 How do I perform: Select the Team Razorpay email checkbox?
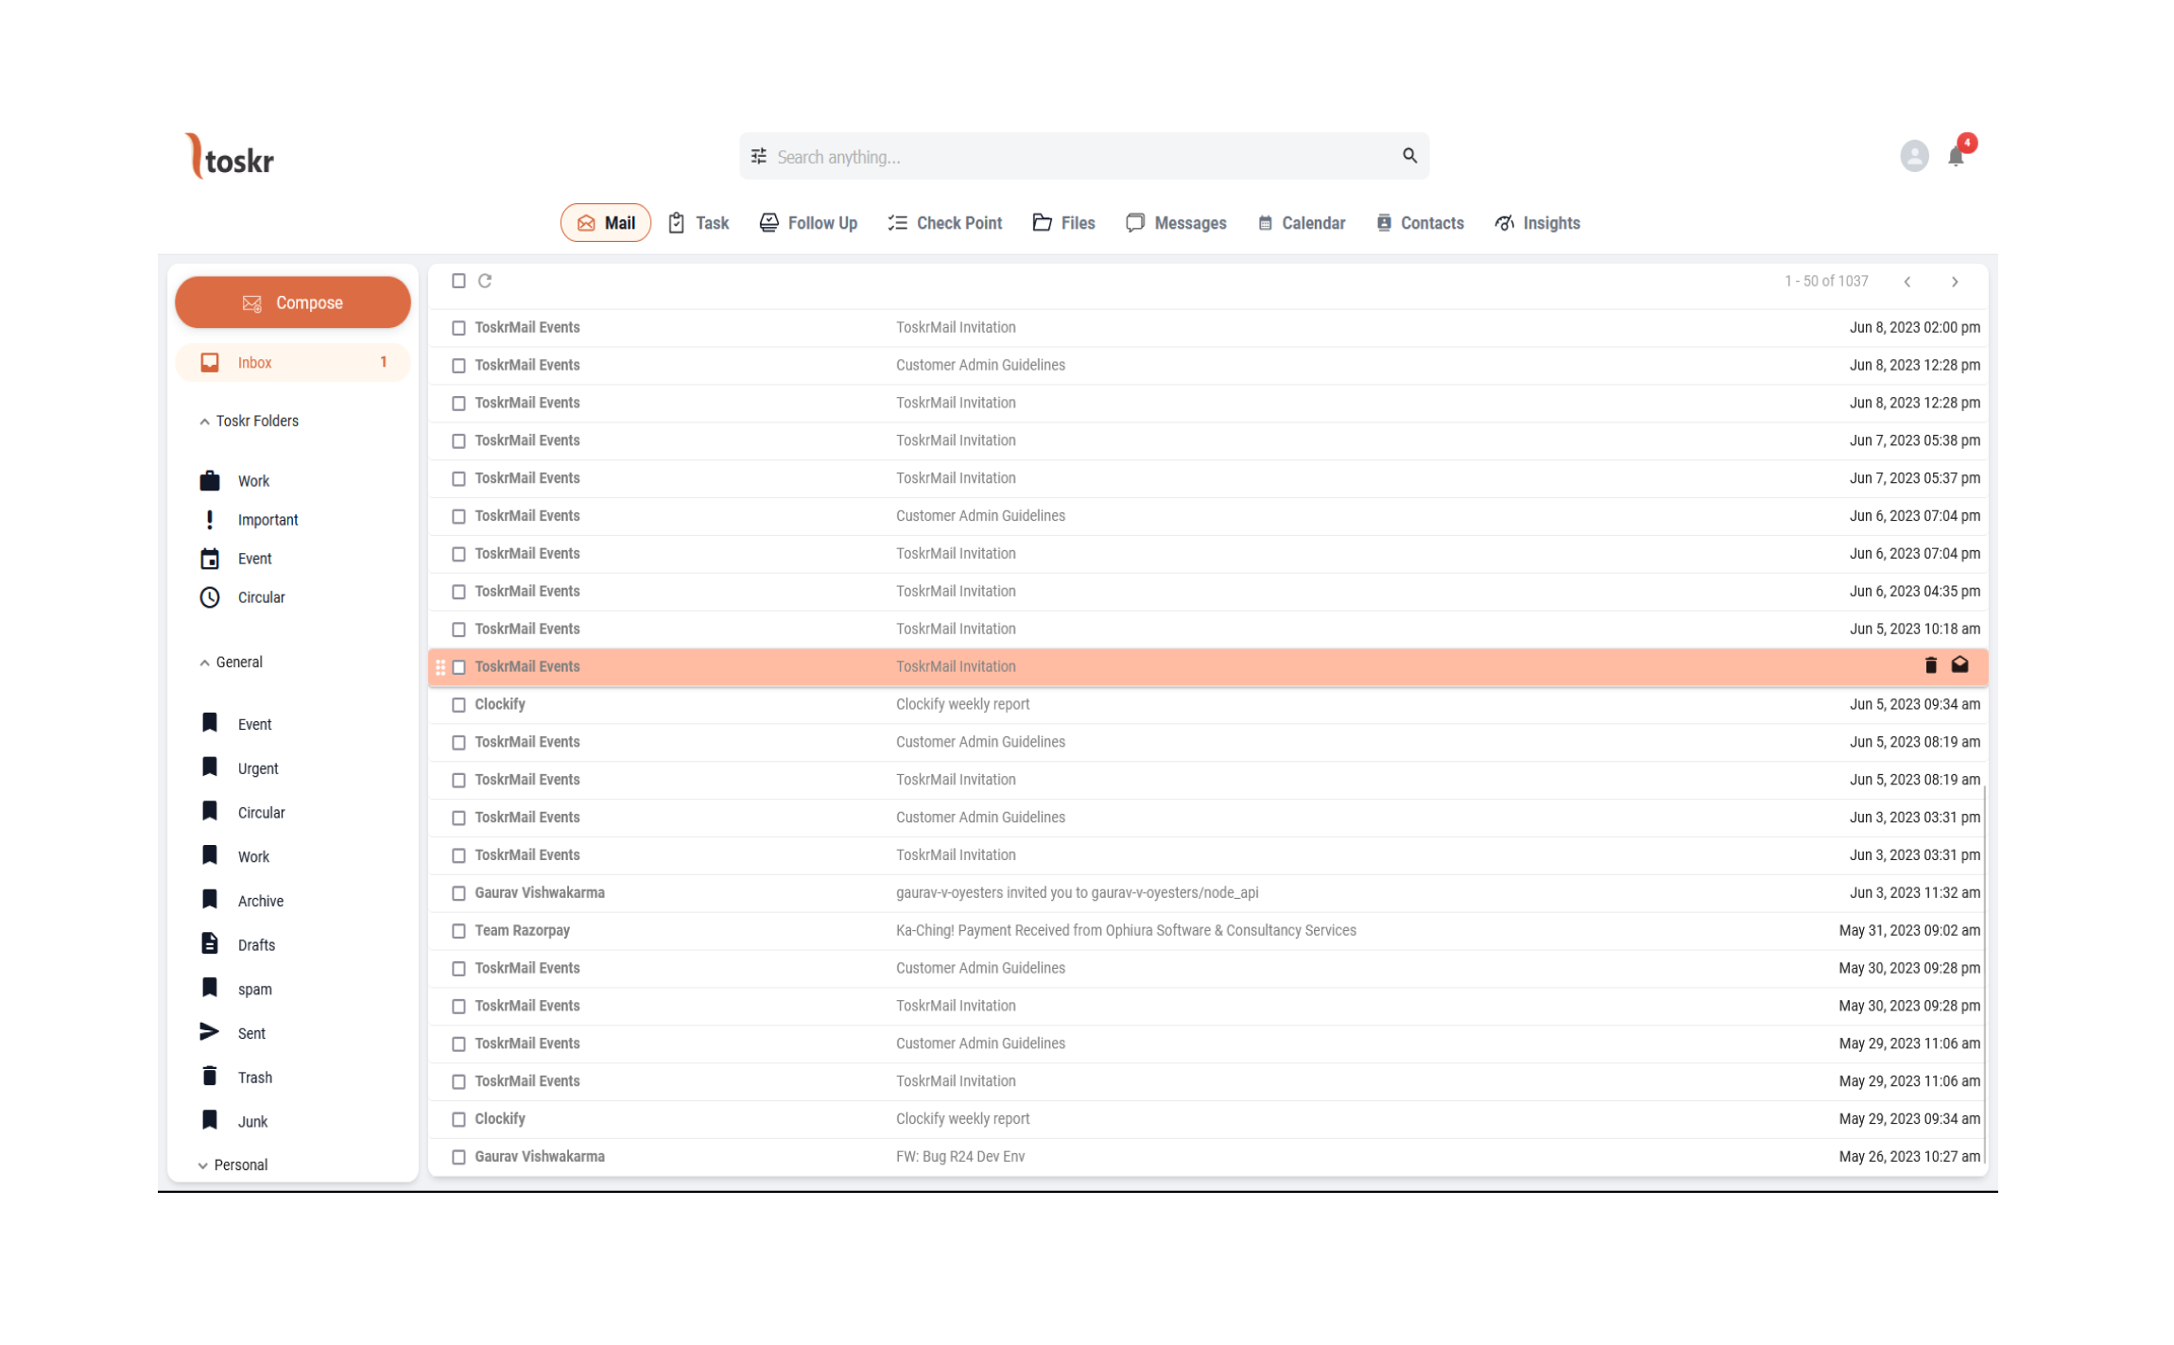pos(458,931)
